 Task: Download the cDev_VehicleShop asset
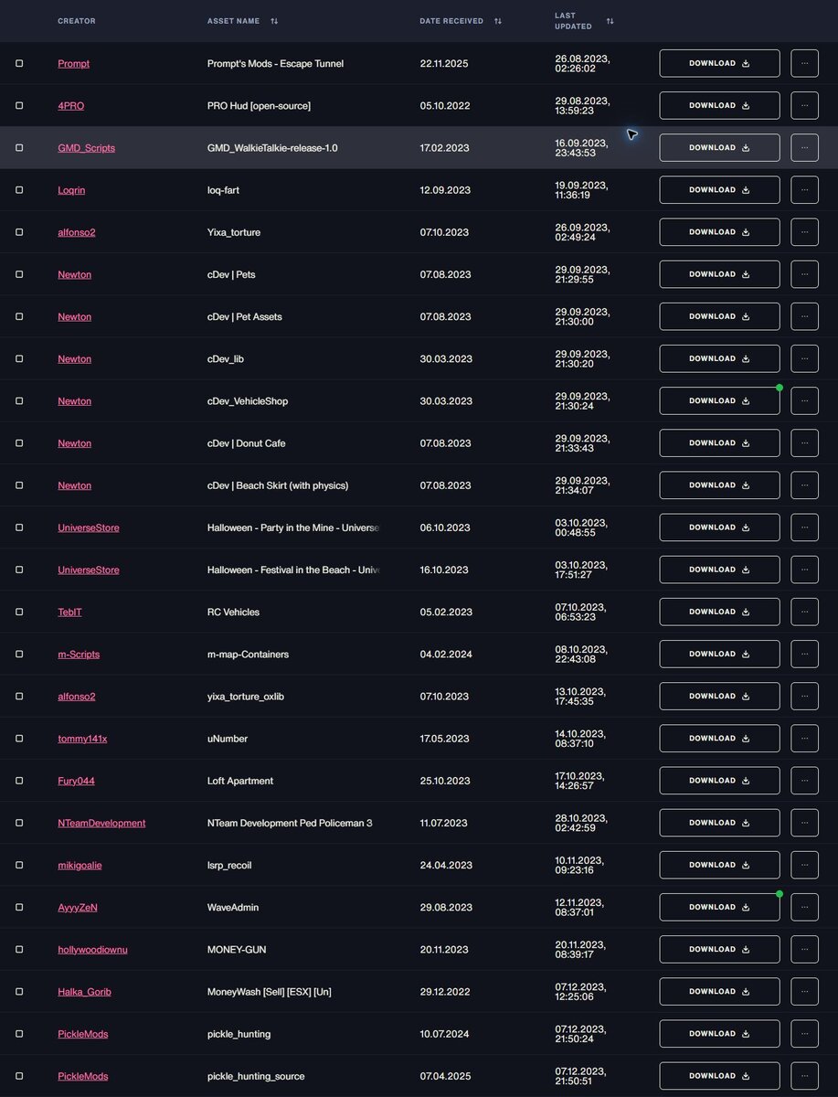coord(719,400)
